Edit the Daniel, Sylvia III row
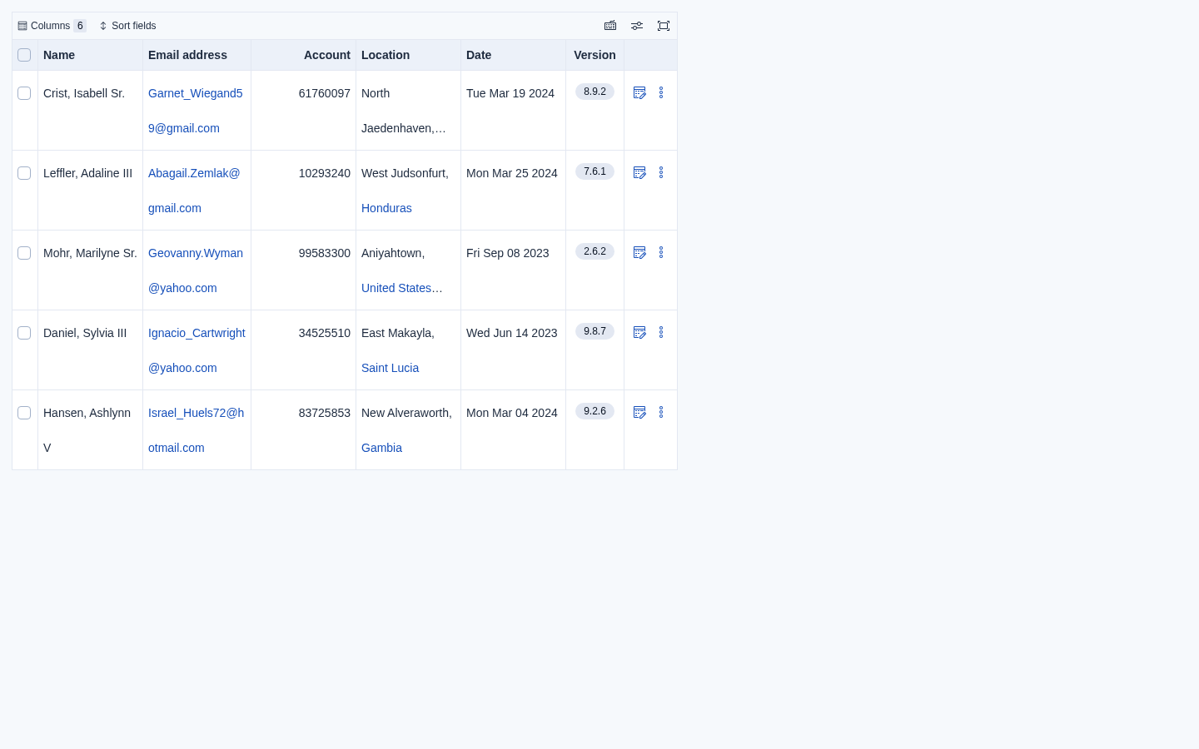 click(x=639, y=332)
